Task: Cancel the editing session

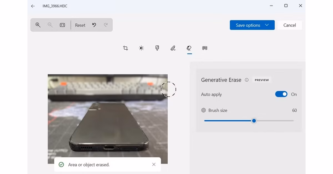Action: 289,25
